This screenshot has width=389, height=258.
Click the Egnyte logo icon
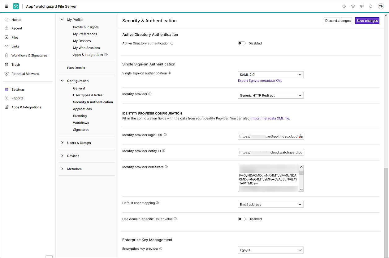(16, 6)
